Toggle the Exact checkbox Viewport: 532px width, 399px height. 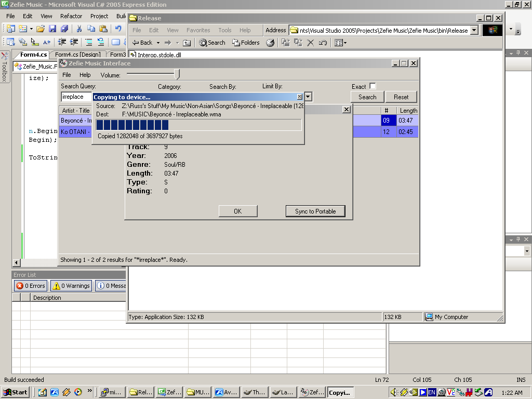(x=373, y=86)
